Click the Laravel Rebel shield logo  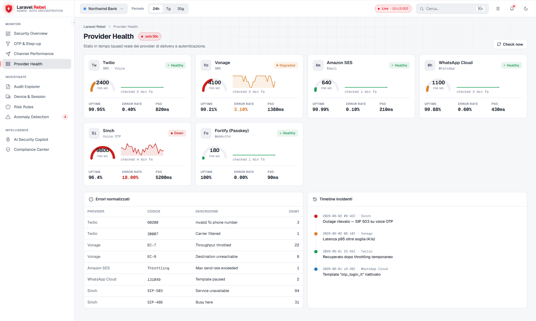[x=9, y=8]
